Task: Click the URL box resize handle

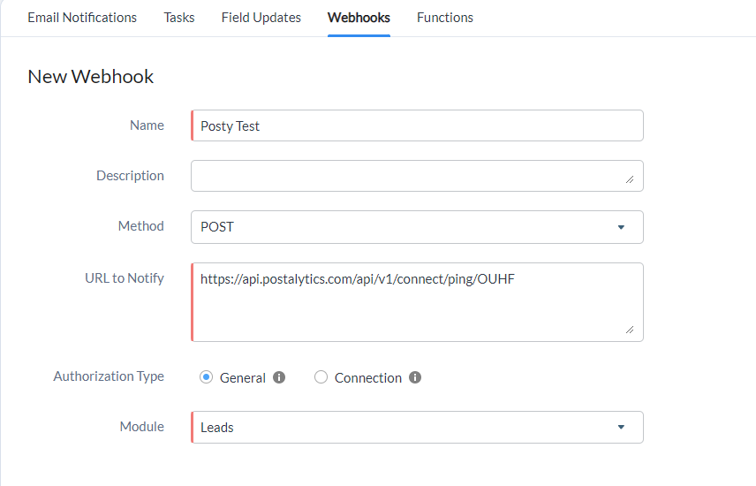Action: pyautogui.click(x=630, y=330)
